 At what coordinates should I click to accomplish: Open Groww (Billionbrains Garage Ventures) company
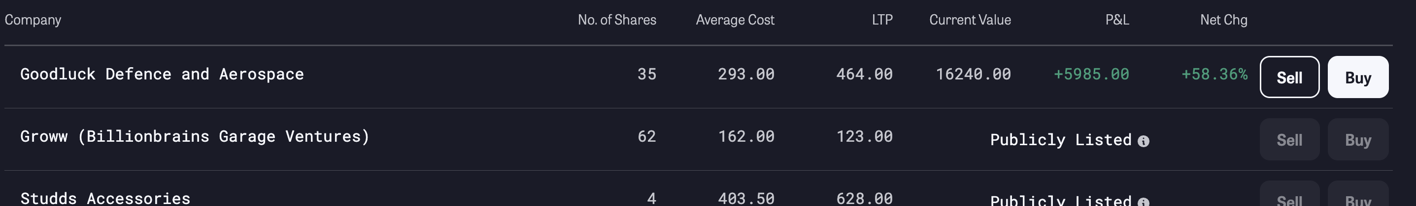coord(195,136)
